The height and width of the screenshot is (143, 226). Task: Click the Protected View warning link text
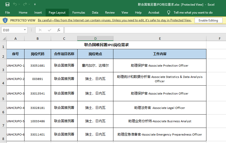tap(115, 20)
